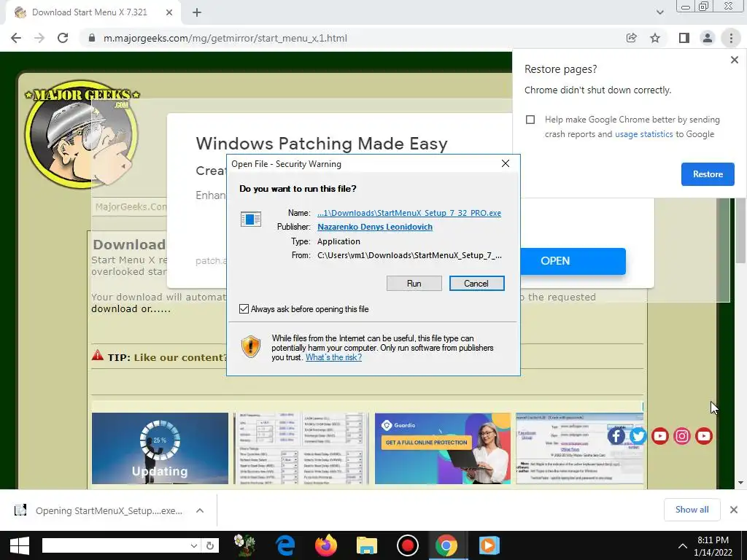Click Run in the security warning

(x=414, y=284)
